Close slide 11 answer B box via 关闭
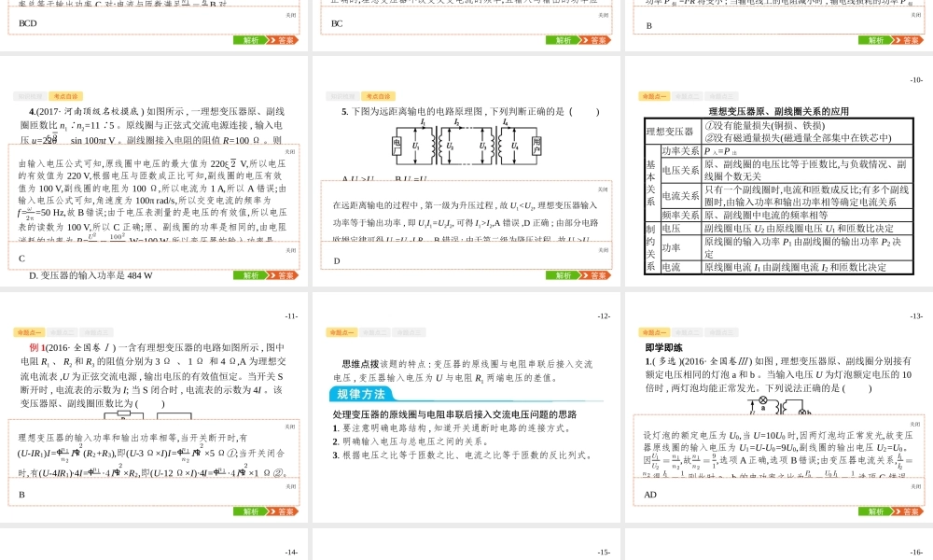 point(290,486)
